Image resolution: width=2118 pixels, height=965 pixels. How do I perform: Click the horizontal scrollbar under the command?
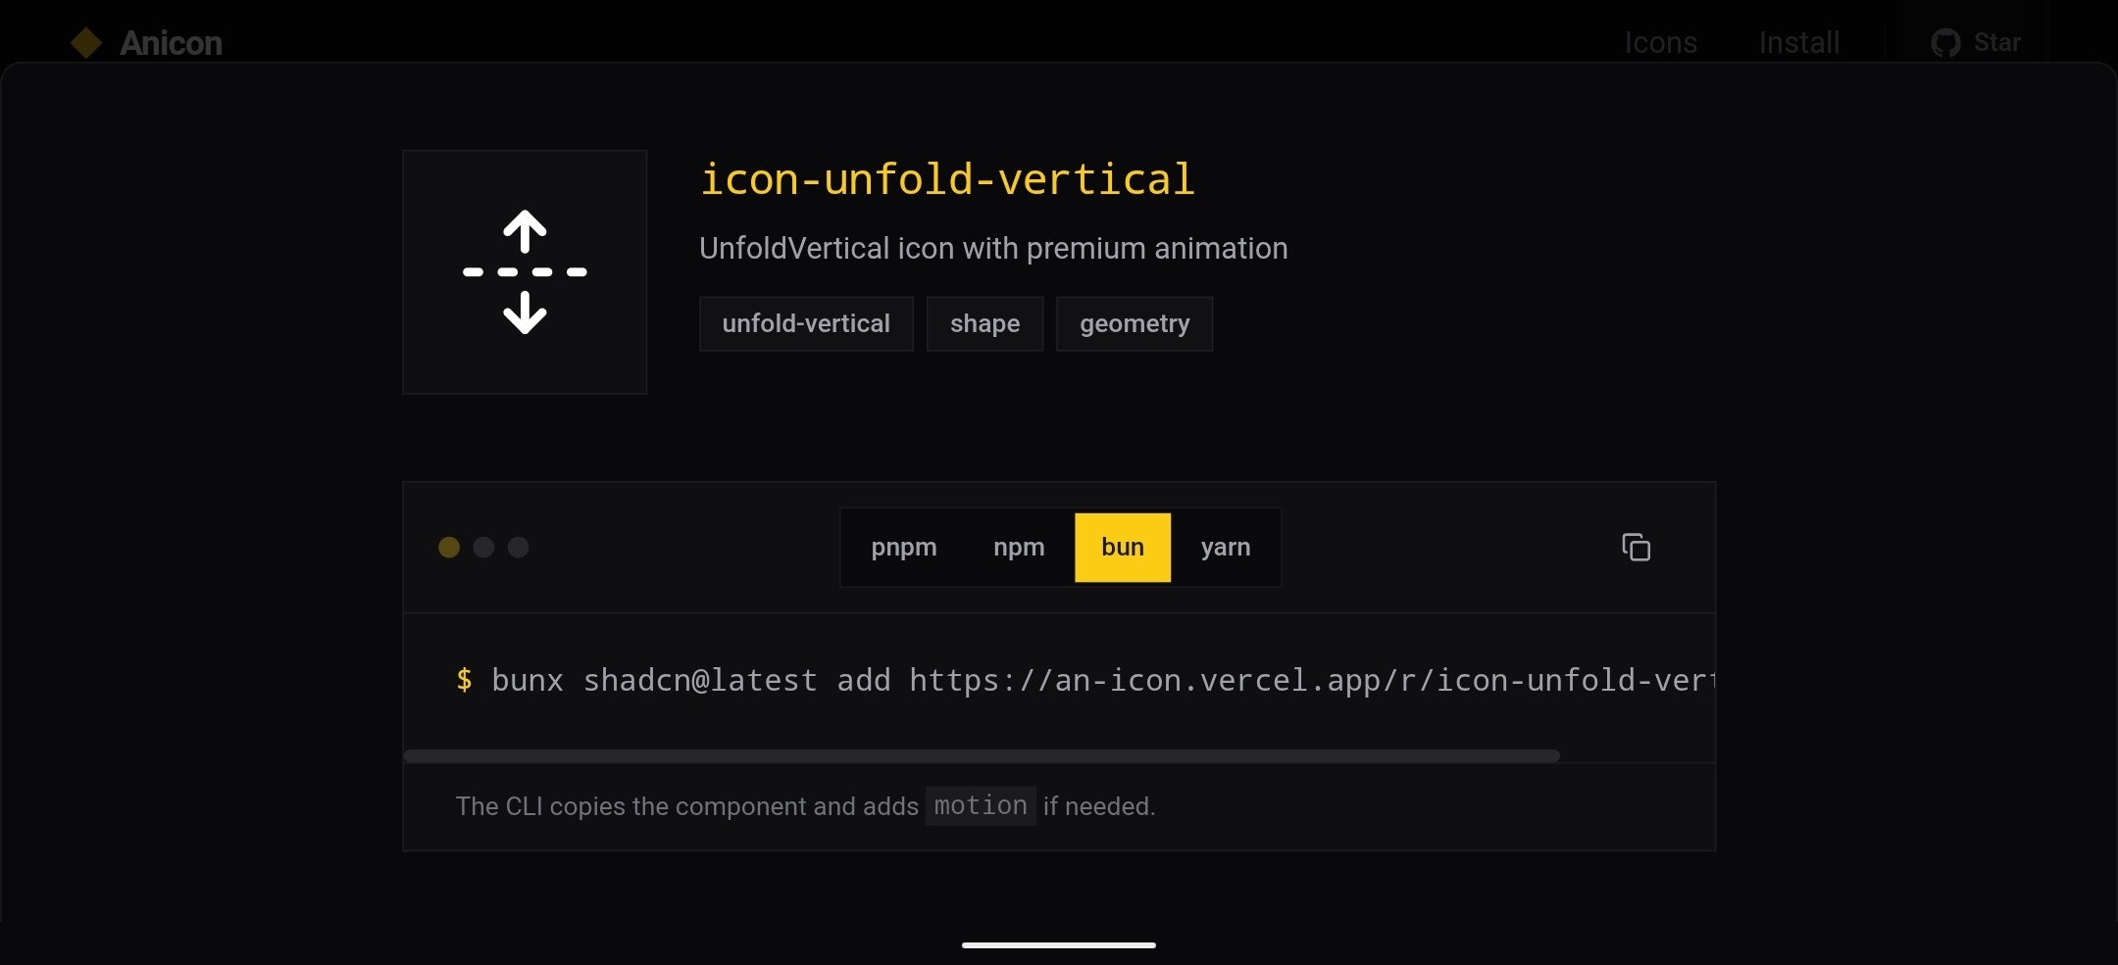coord(981,755)
